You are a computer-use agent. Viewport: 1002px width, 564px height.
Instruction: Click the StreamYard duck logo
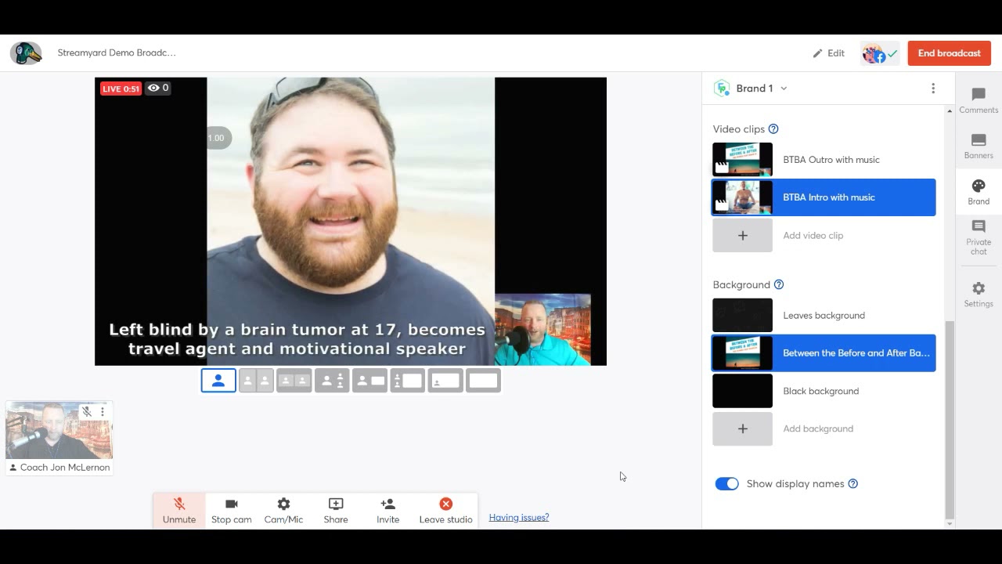(26, 53)
